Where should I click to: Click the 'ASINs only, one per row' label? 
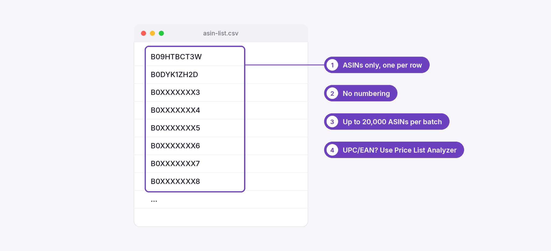coord(382,65)
